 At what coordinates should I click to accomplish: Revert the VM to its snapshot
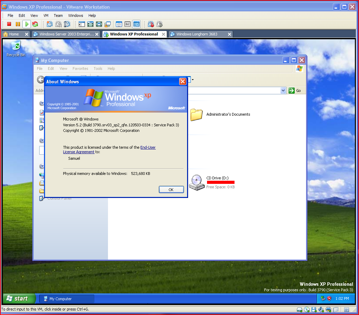pos(59,24)
